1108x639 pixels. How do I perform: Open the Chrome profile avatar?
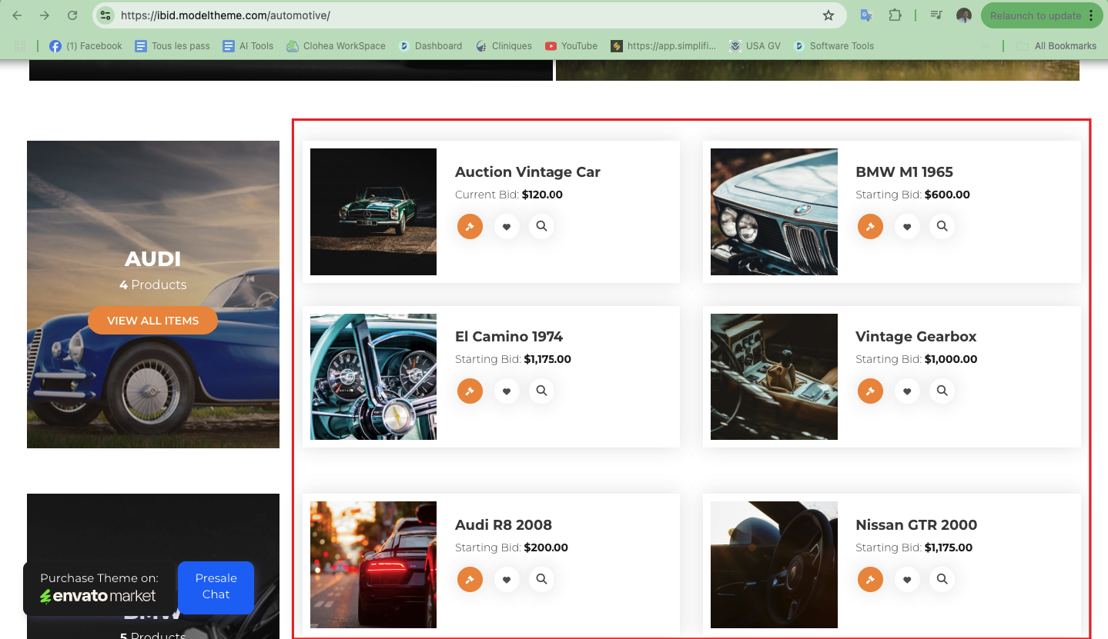pyautogui.click(x=964, y=15)
